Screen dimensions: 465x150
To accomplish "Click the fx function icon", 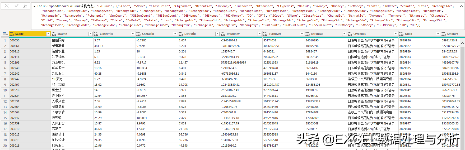I will point(25,6).
